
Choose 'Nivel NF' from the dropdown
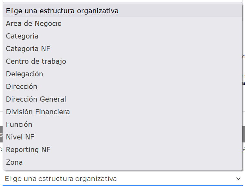pos(122,137)
